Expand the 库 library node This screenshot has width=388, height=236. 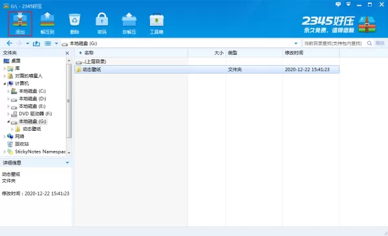[x=5, y=68]
